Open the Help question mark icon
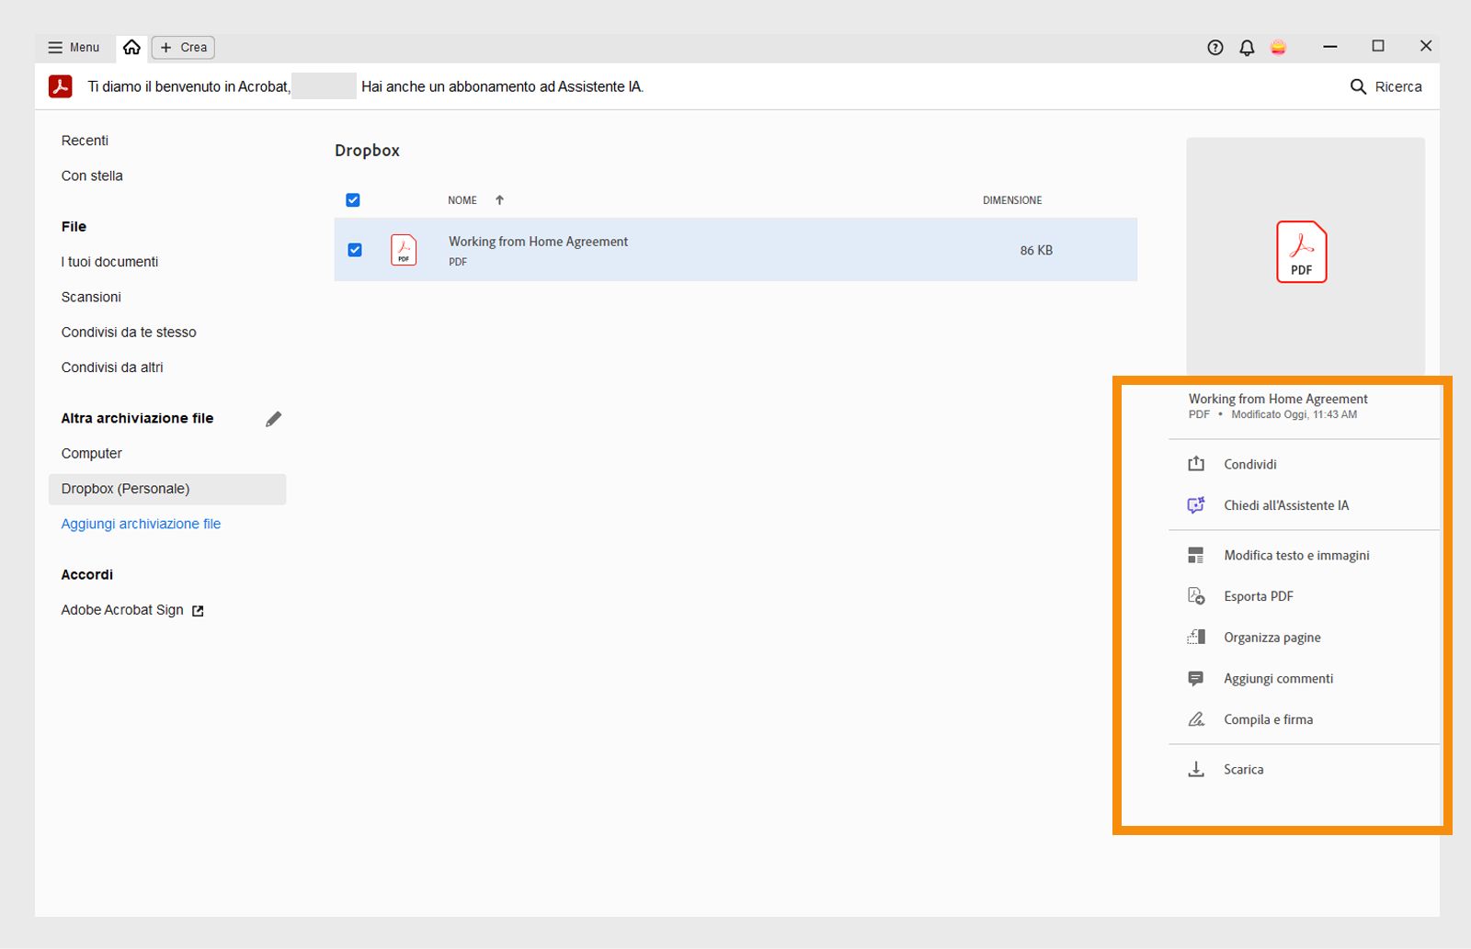The width and height of the screenshot is (1471, 949). (1215, 48)
